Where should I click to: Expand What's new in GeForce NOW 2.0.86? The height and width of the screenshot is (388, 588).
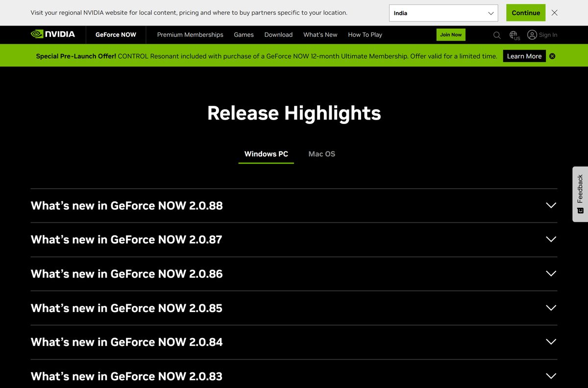click(294, 274)
